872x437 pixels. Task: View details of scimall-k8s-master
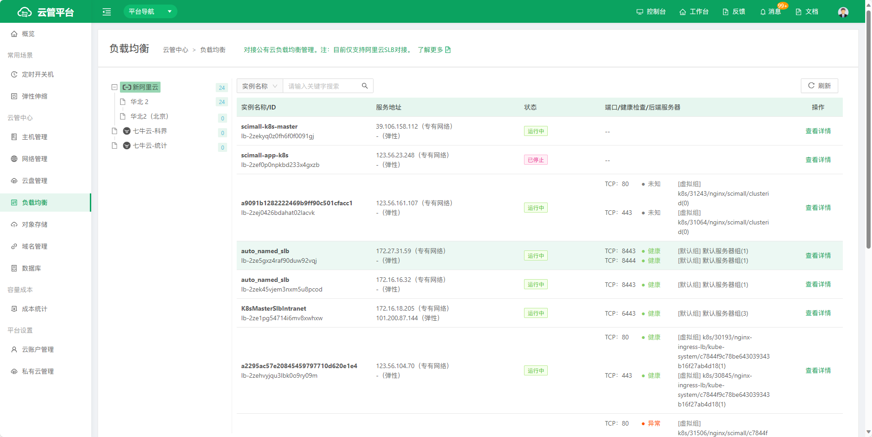click(818, 131)
